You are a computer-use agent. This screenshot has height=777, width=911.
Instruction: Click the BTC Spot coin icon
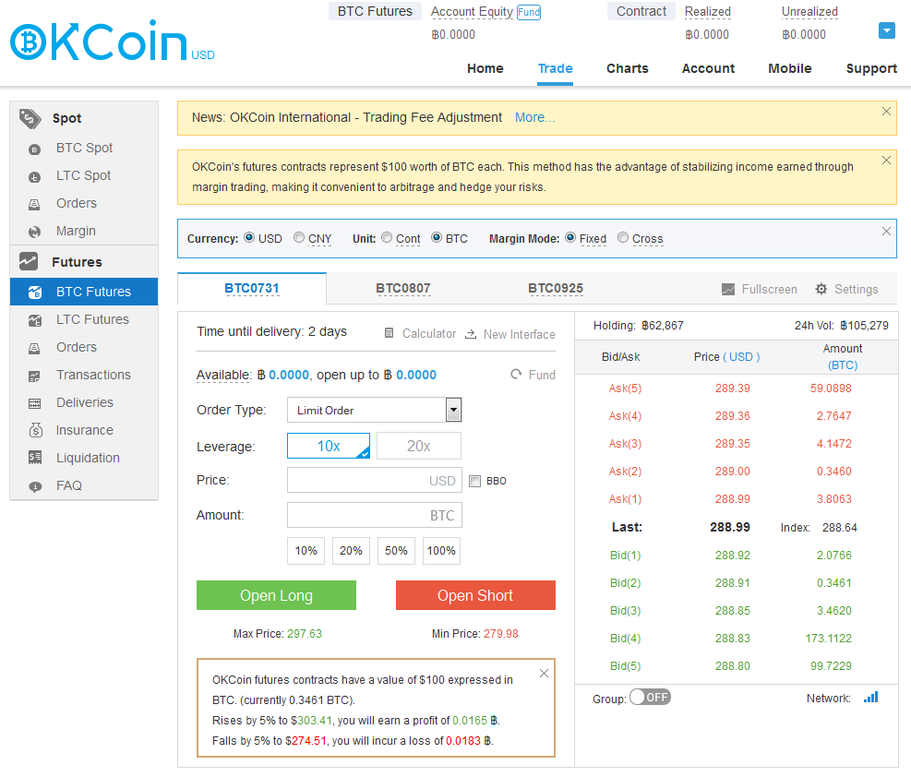click(x=34, y=149)
